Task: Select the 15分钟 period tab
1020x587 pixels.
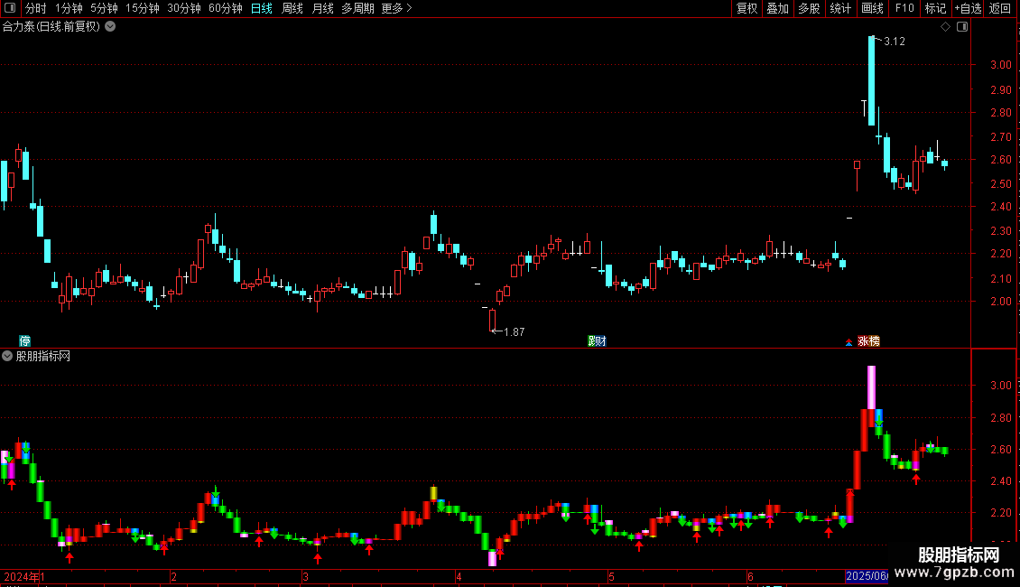Action: coord(143,8)
